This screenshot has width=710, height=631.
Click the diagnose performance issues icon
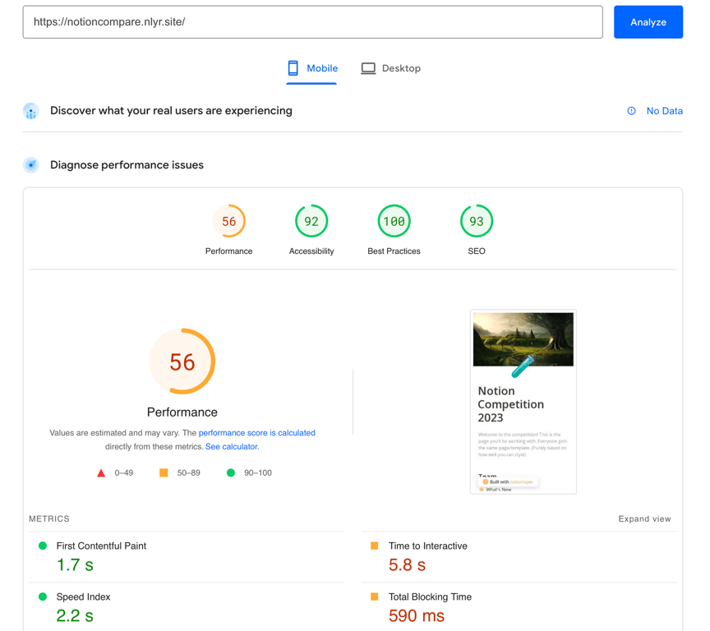tap(31, 165)
